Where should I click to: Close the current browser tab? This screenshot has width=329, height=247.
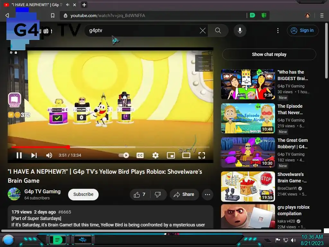[x=75, y=5]
